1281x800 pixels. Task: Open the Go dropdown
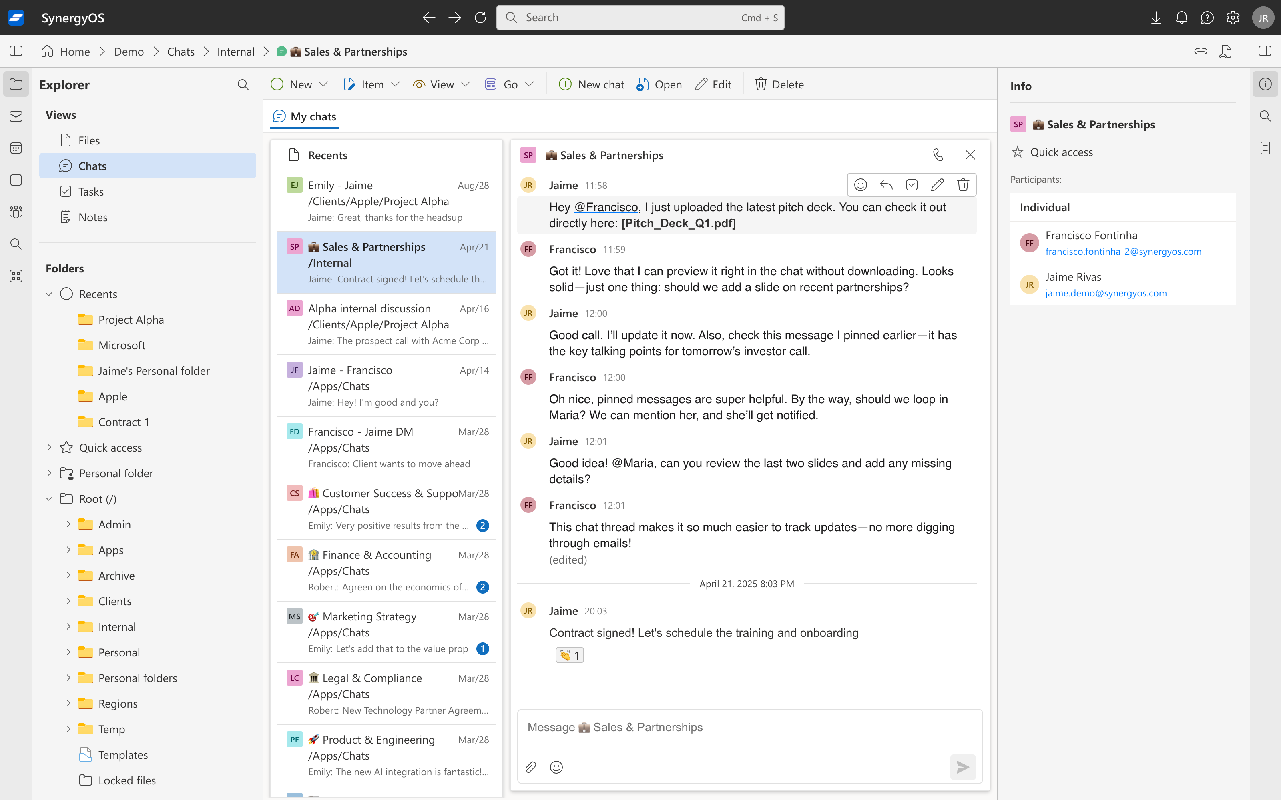point(510,85)
